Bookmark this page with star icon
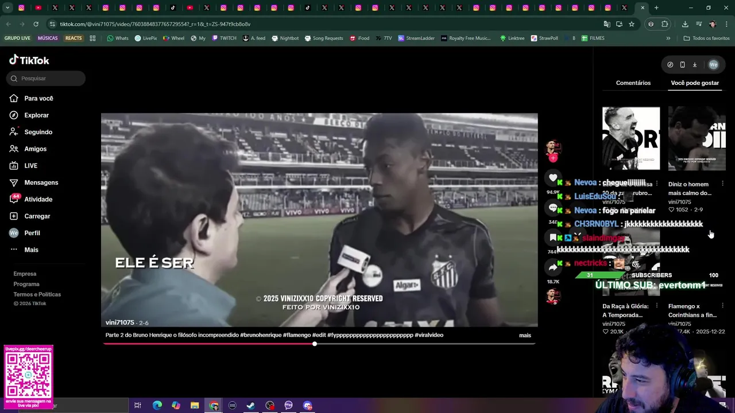 632,24
